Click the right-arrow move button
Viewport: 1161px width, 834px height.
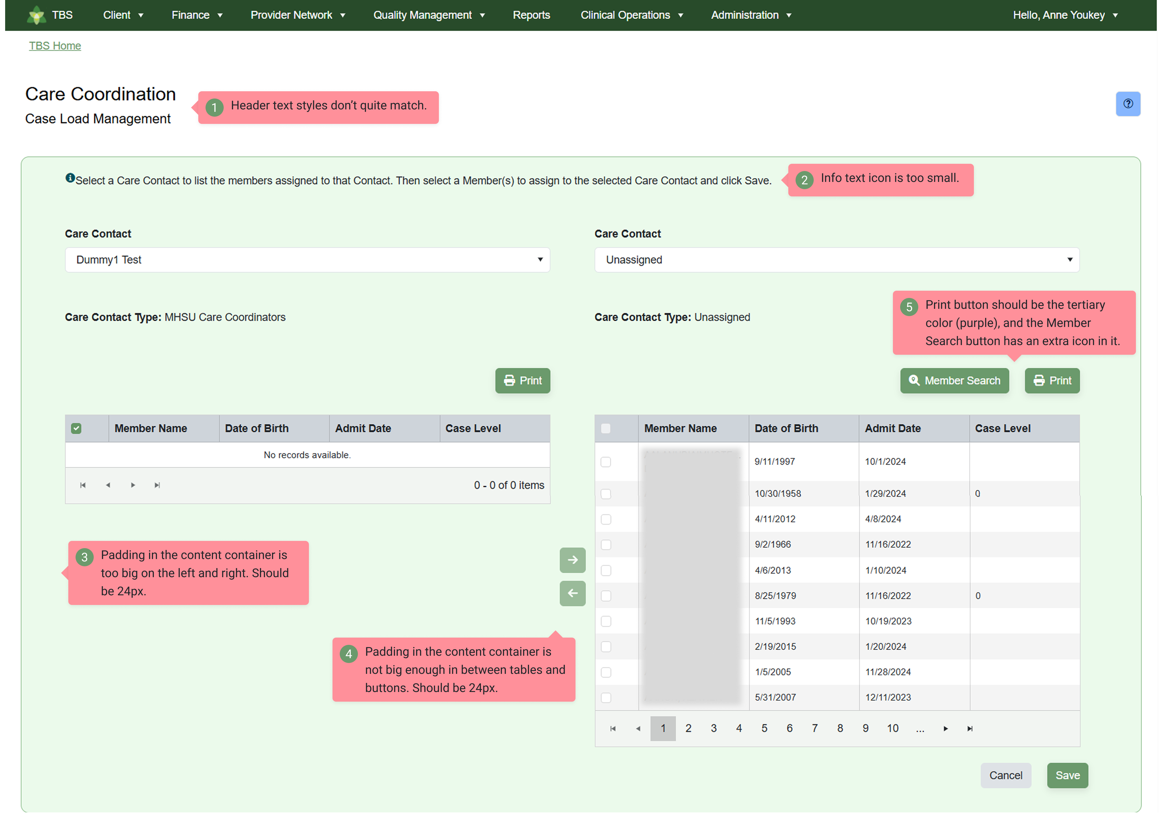click(572, 560)
